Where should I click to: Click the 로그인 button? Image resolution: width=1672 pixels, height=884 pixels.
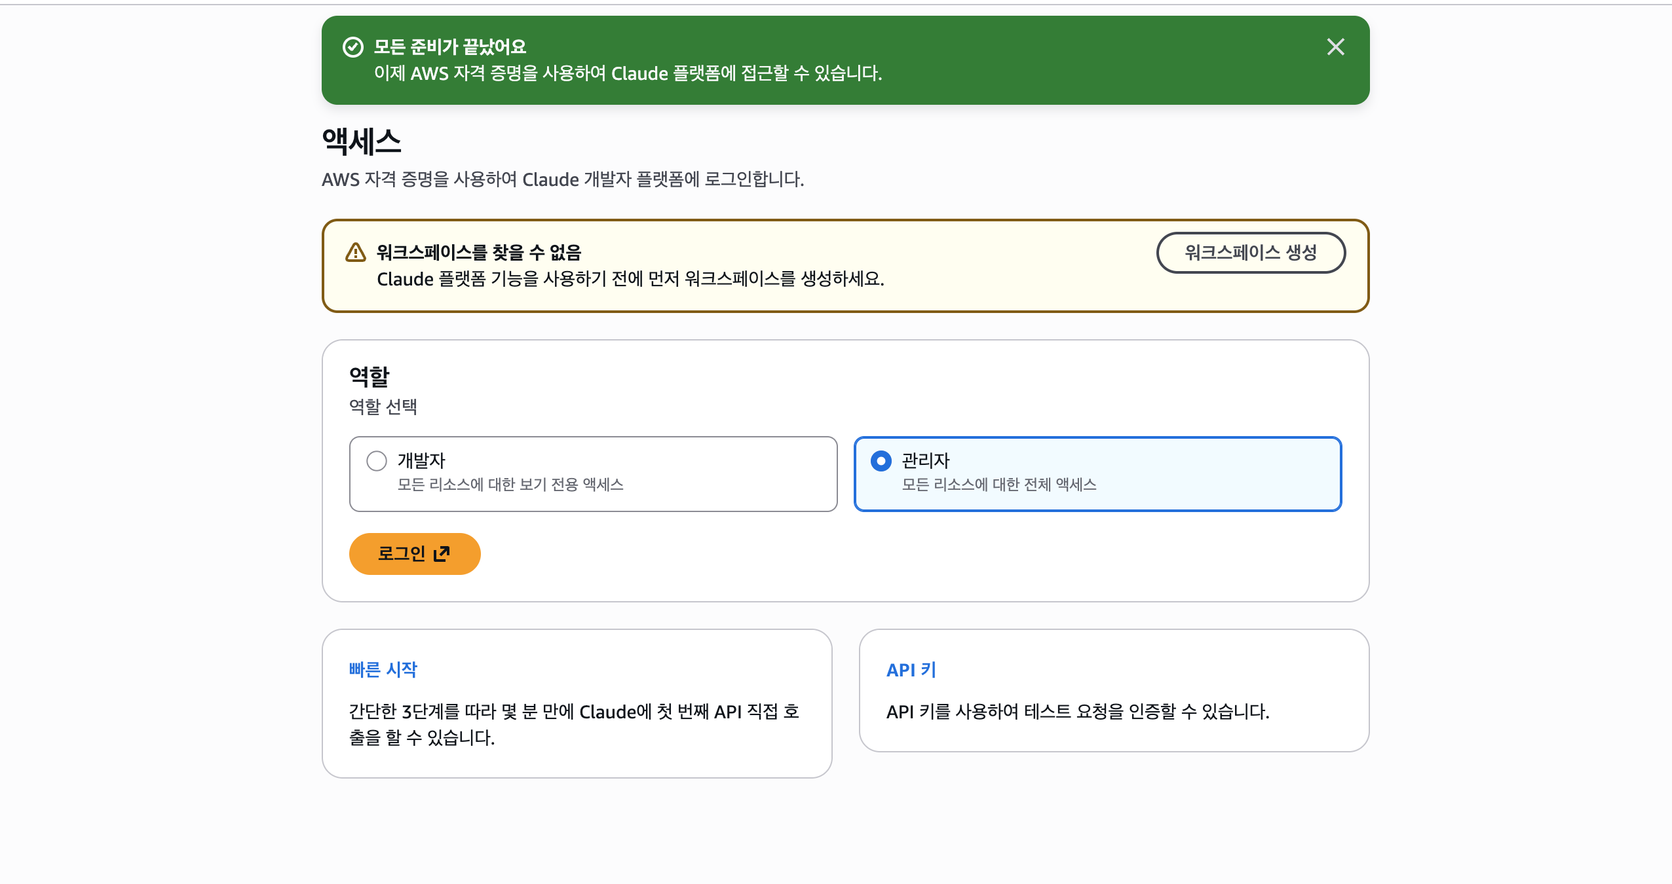pyautogui.click(x=415, y=554)
